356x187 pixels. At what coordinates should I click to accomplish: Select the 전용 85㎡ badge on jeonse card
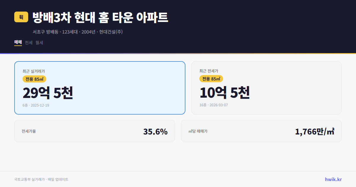click(x=211, y=79)
